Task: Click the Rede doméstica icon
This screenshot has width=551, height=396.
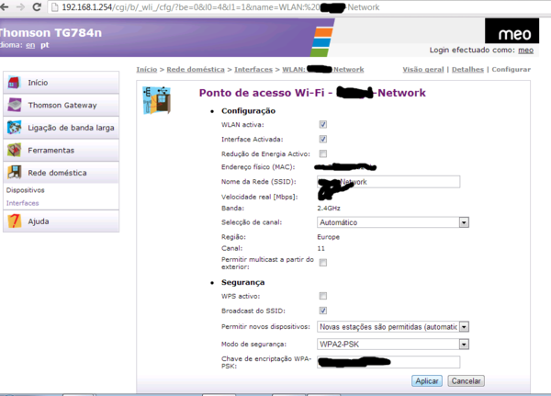Action: click(15, 173)
